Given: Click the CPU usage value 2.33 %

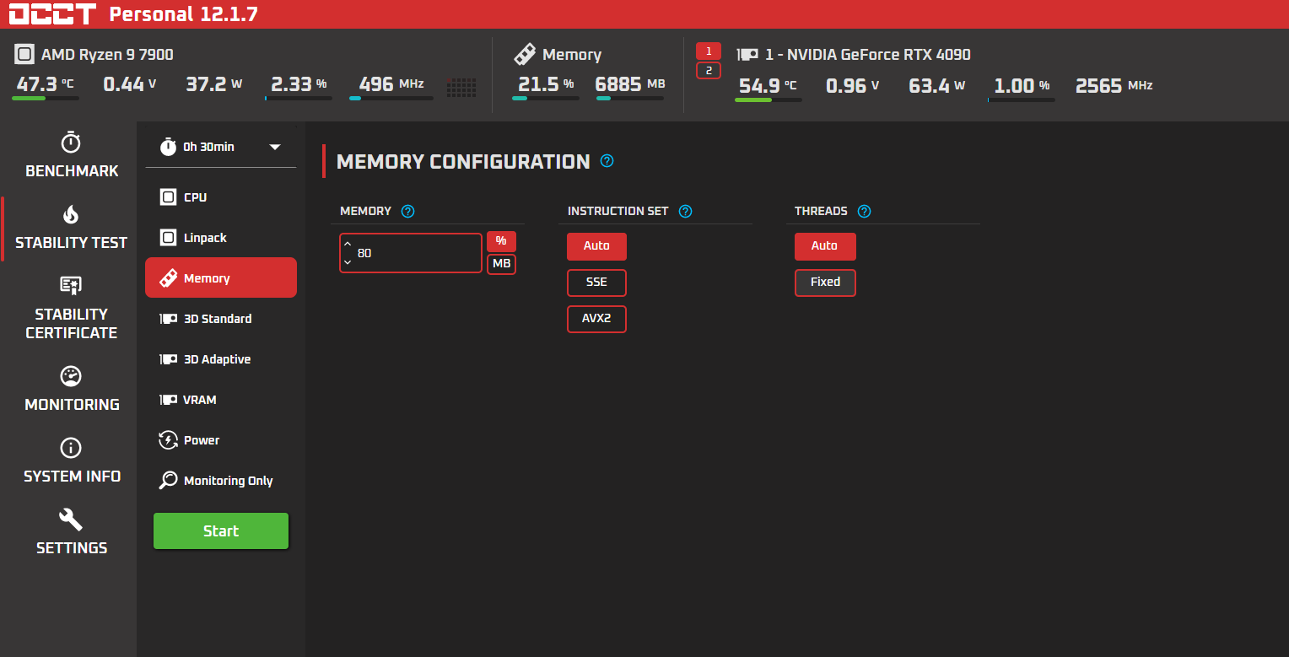Looking at the screenshot, I should click(x=299, y=84).
